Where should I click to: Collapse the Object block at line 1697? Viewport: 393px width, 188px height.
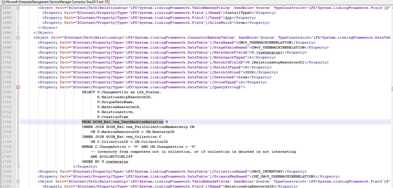[x=18, y=37]
